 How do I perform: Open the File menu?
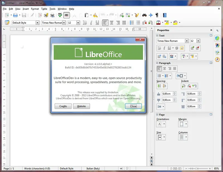[x=4, y=9]
